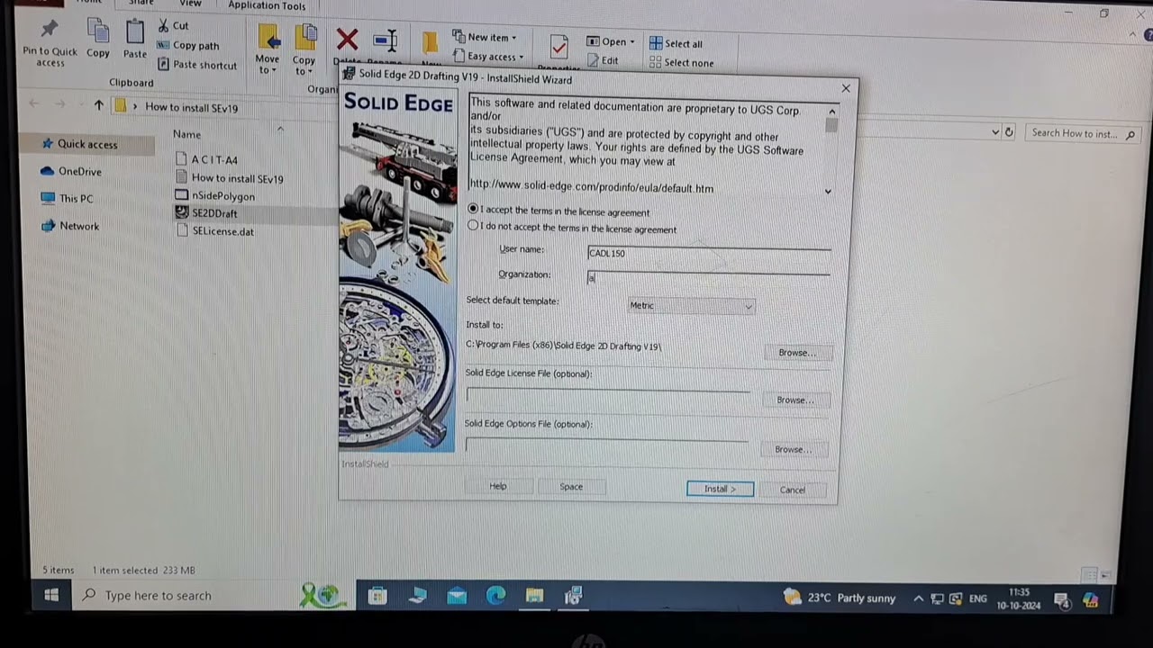Image resolution: width=1153 pixels, height=648 pixels.
Task: Open the New item dropdown
Action: 485,37
